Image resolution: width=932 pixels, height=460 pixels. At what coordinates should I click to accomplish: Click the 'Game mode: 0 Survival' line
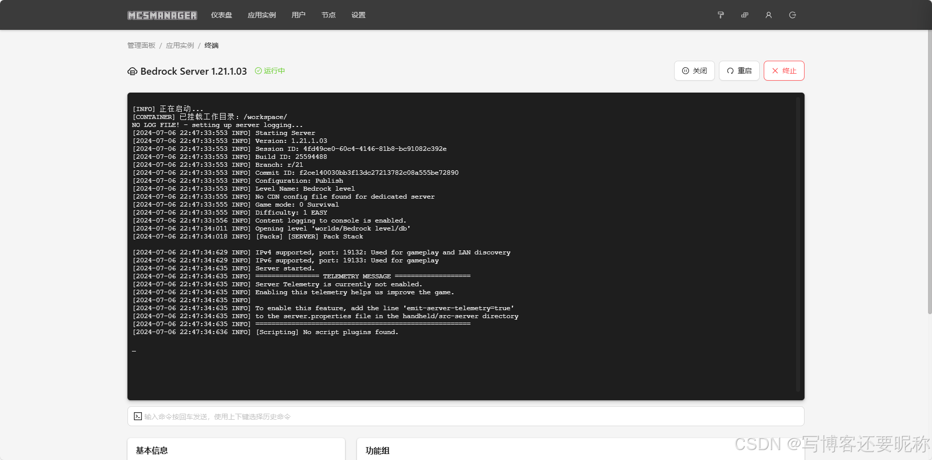click(x=235, y=205)
